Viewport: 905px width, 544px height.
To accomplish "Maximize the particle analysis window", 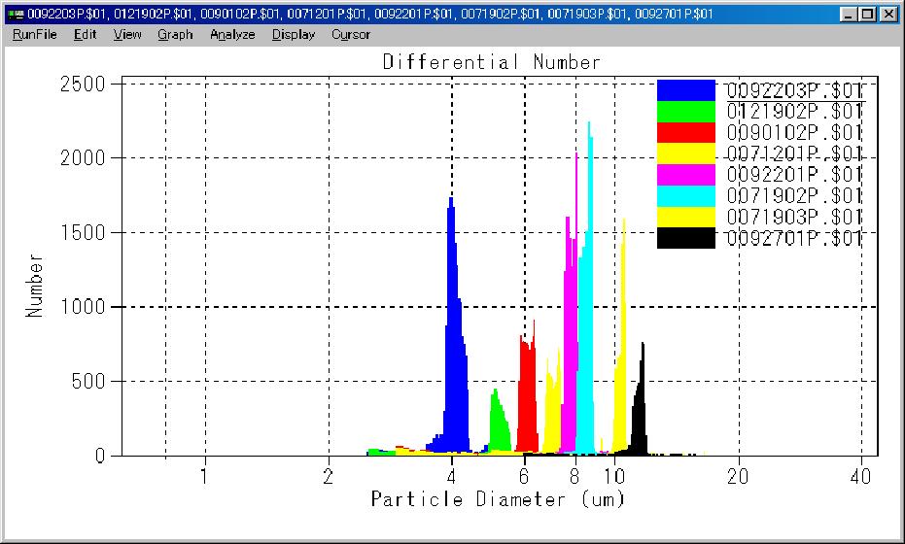I will 867,15.
